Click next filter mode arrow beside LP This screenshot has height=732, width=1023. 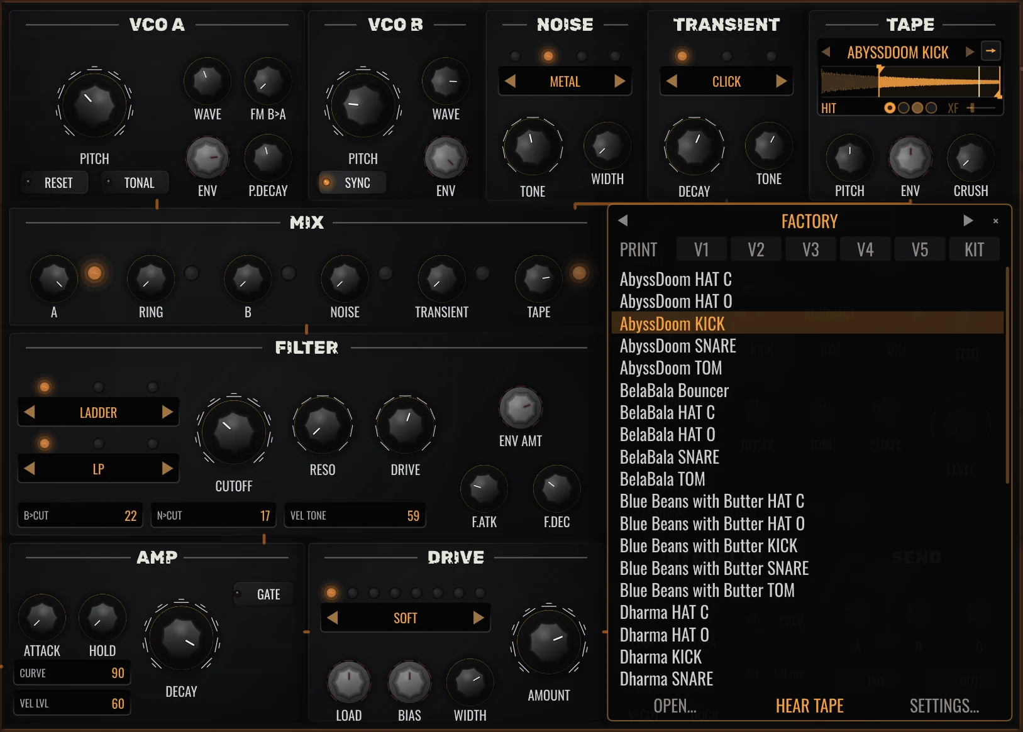167,469
